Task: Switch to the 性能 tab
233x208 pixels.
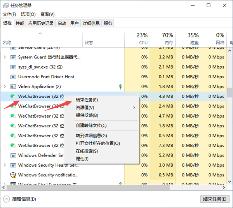Action: [20, 23]
